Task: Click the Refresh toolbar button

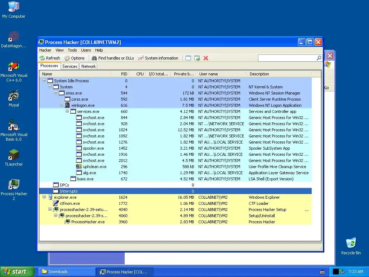Action: point(50,58)
